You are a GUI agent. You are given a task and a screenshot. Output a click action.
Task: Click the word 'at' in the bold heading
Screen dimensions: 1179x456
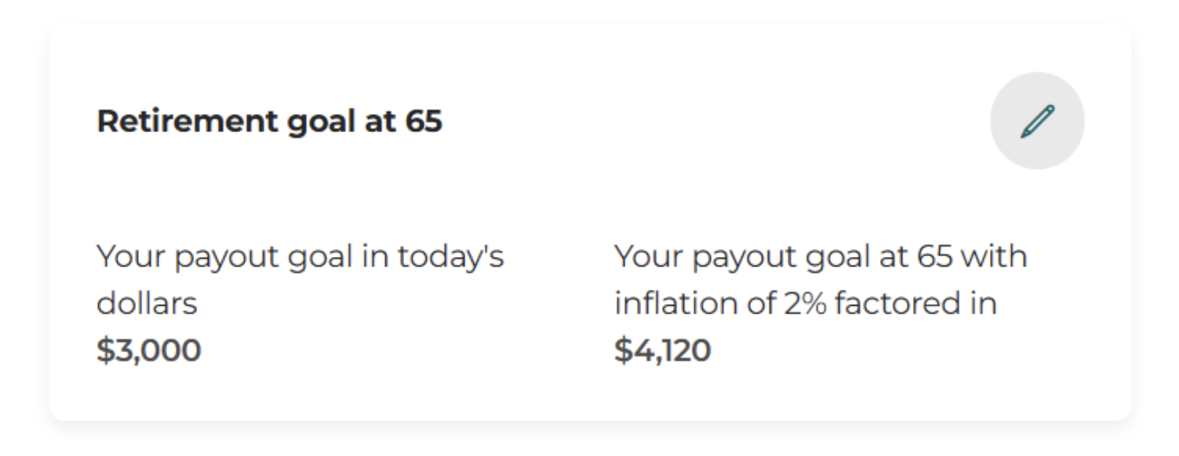pyautogui.click(x=380, y=121)
